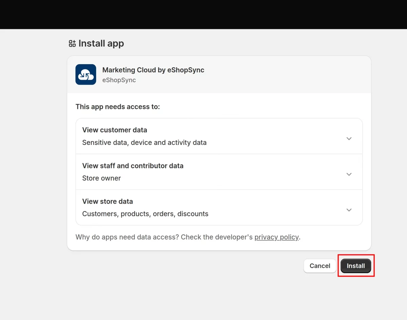Expand the View customer data chevron
This screenshot has width=407, height=320.
pyautogui.click(x=349, y=138)
